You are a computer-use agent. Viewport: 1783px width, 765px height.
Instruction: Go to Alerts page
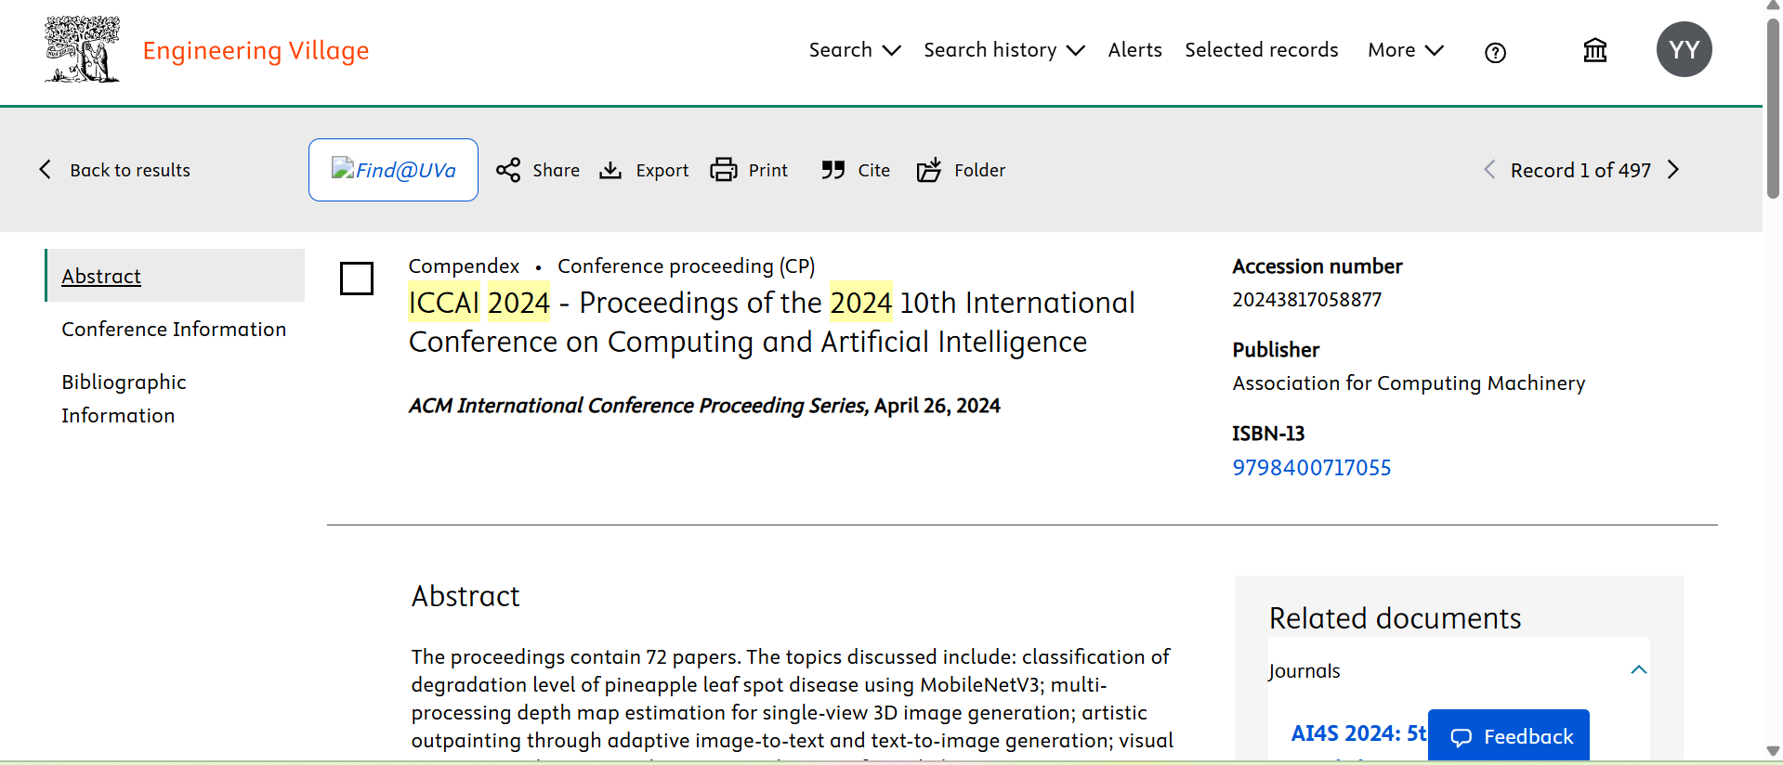(x=1134, y=50)
